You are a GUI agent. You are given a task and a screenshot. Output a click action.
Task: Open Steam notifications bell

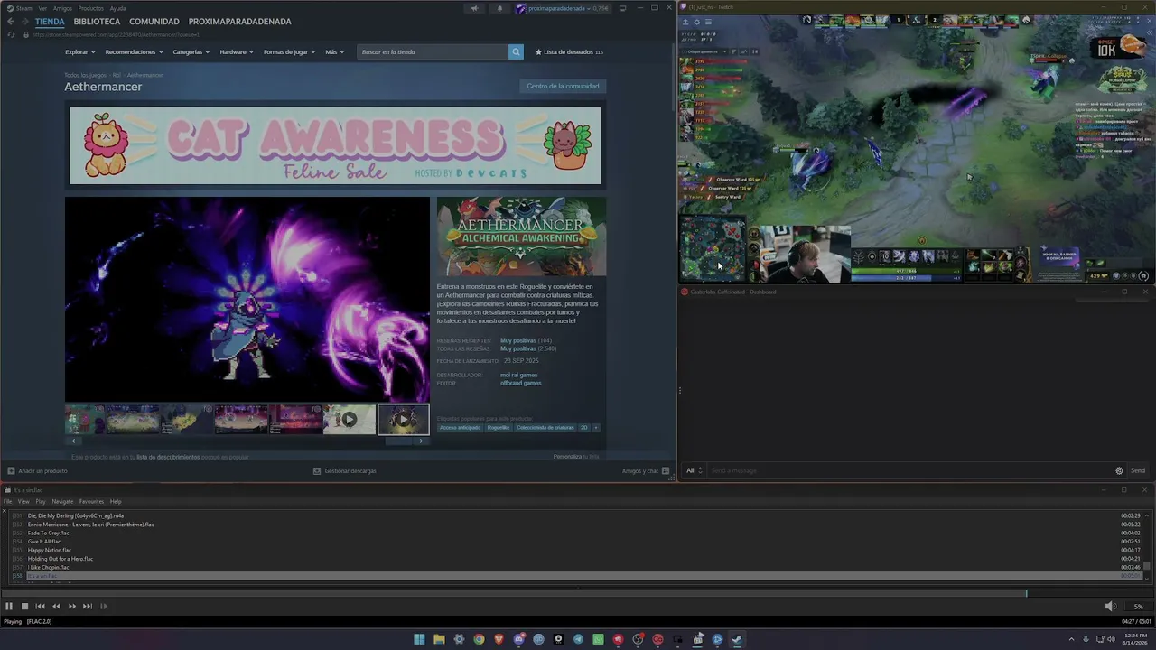coord(499,8)
